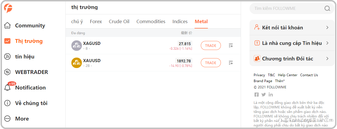The image size is (337, 129).
Task: Open FOLLOWME Twitter page icon
Action: (x=264, y=95)
